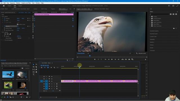The image size is (180, 101).
Task: Open the Blend Mode dropdown
Action: (23, 38)
